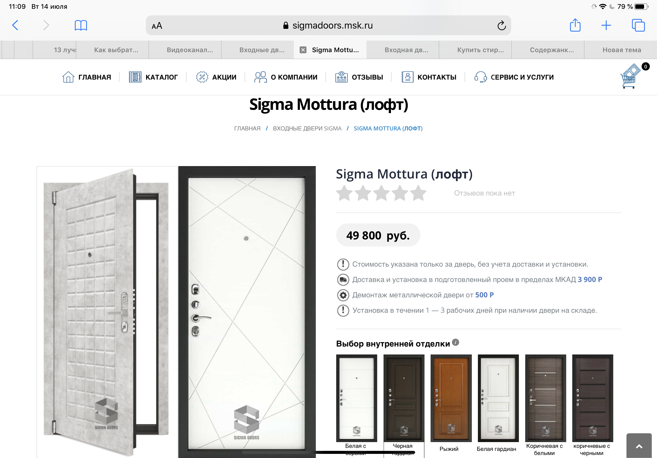Tap the share icon in toolbar
This screenshot has width=657, height=458.
pos(575,26)
